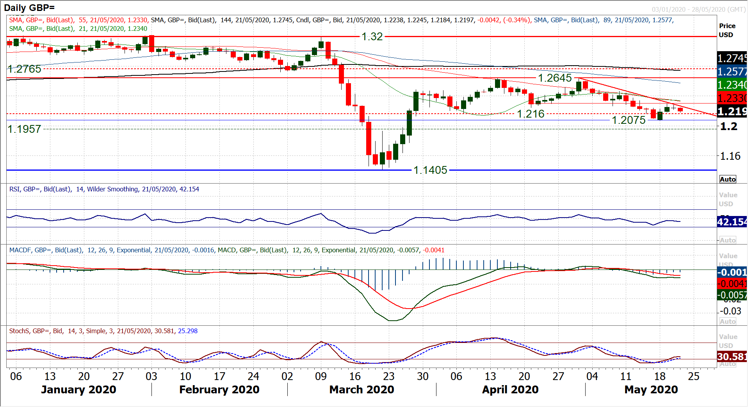Click the RSI indicator legend text
748x407 pixels.
click(x=104, y=189)
